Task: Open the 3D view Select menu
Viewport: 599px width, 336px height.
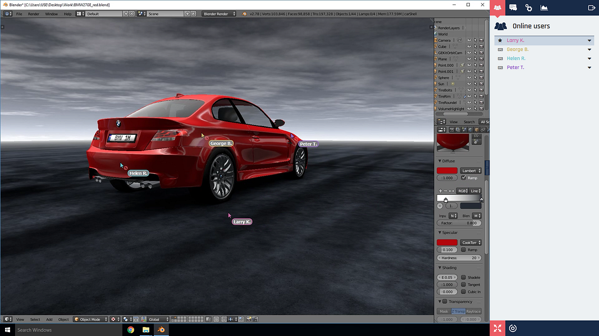Action: click(35, 319)
